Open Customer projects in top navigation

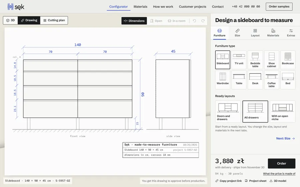click(192, 7)
